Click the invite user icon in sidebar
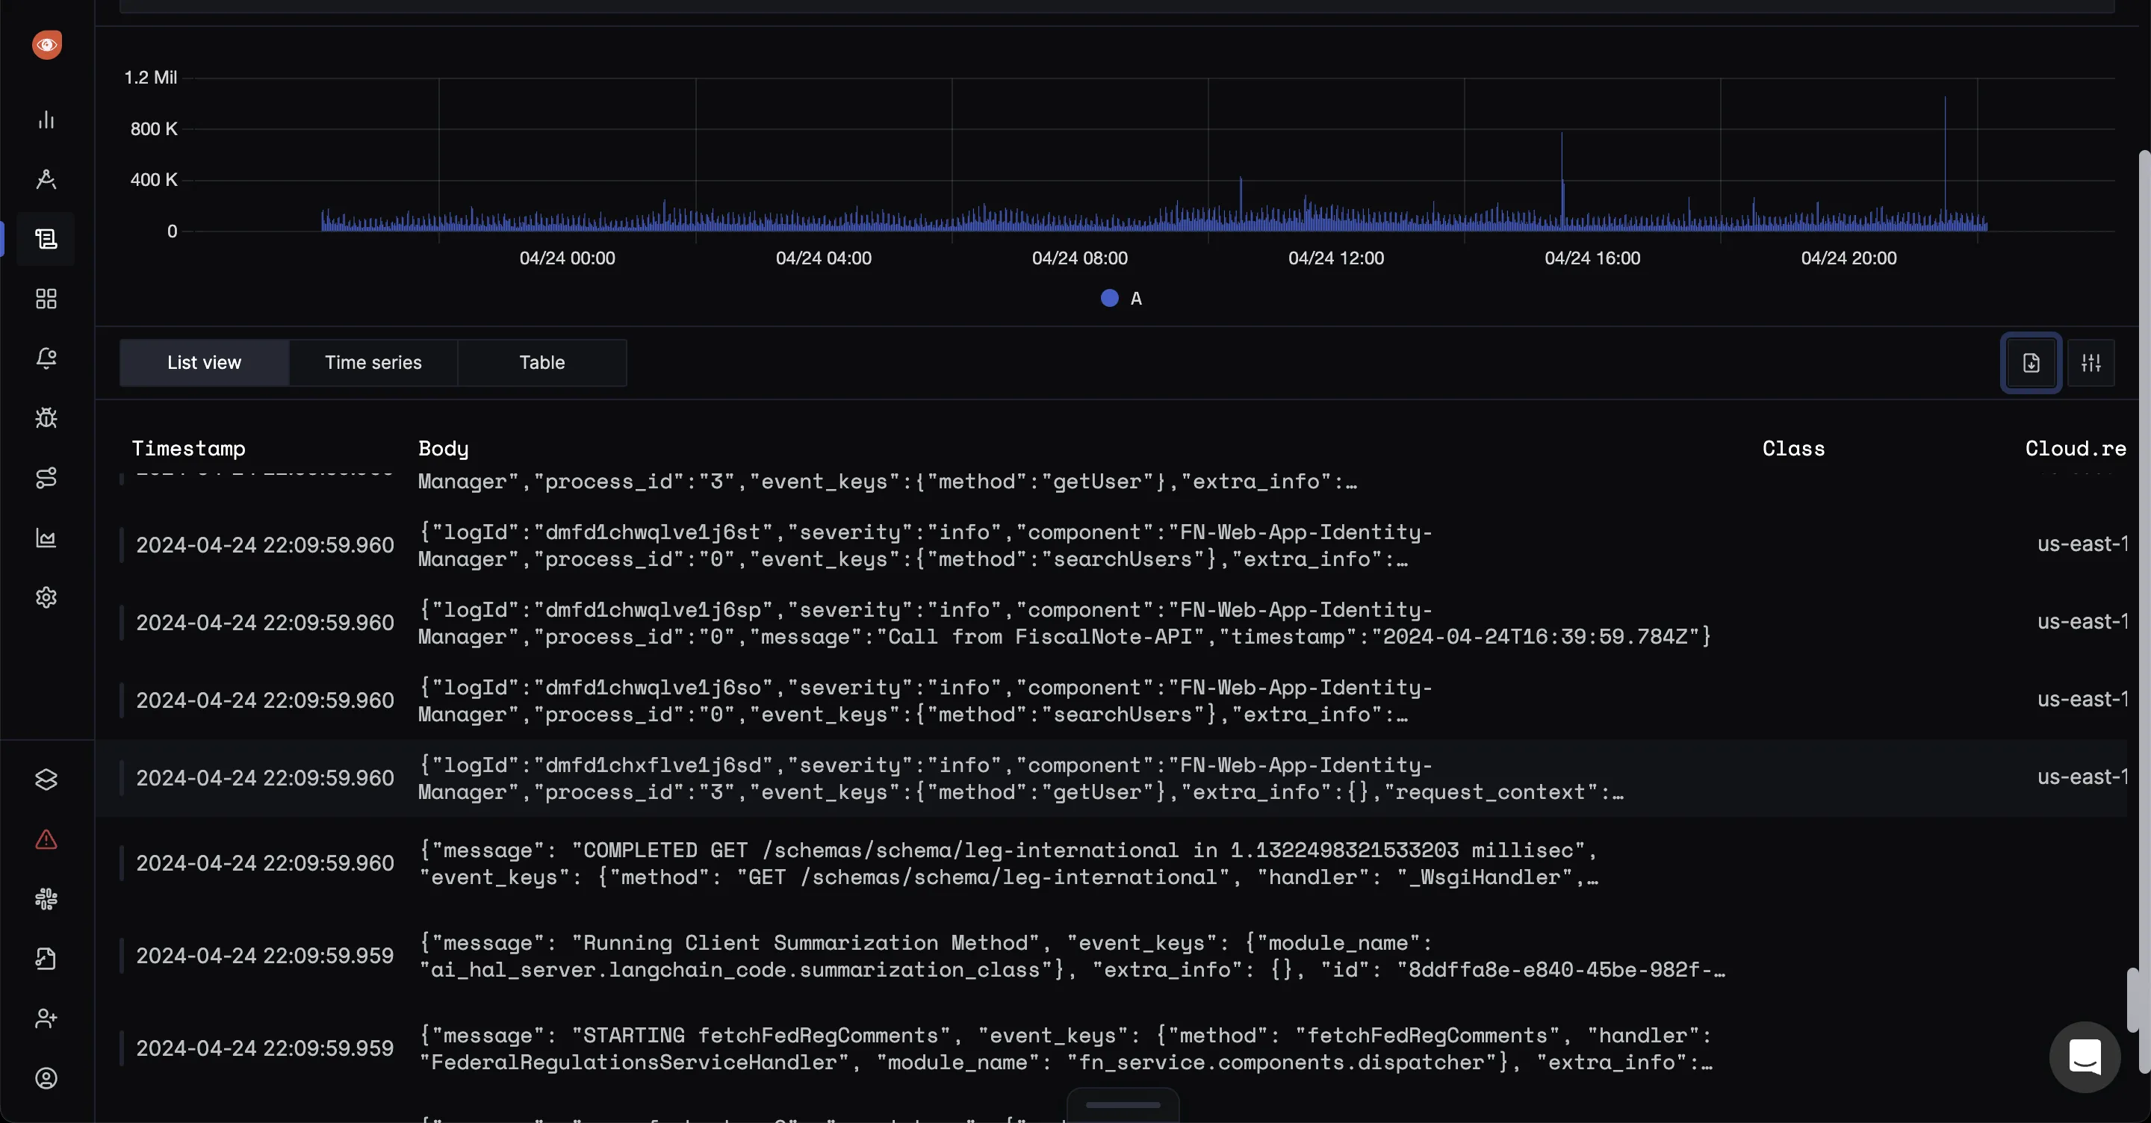Image resolution: width=2151 pixels, height=1123 pixels. (x=46, y=1018)
